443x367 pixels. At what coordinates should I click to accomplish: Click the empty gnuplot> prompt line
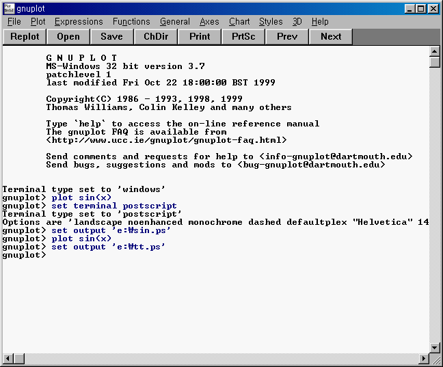click(25, 255)
